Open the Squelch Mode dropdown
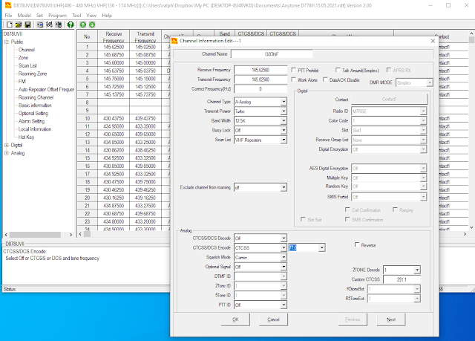Image resolution: width=475 pixels, height=341 pixels. pyautogui.click(x=284, y=257)
